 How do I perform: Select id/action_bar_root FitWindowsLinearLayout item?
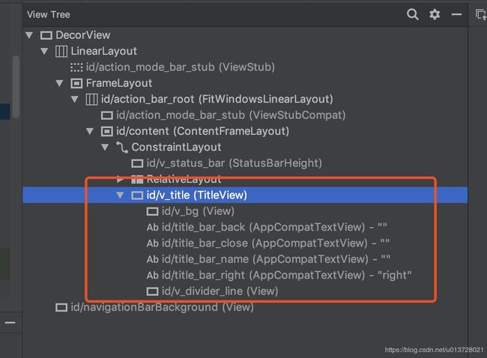(x=209, y=99)
